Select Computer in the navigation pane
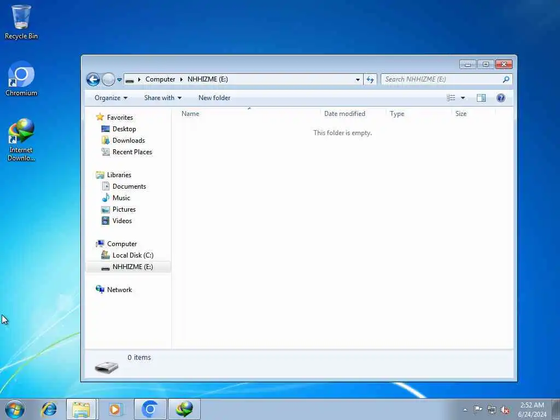 tap(122, 244)
